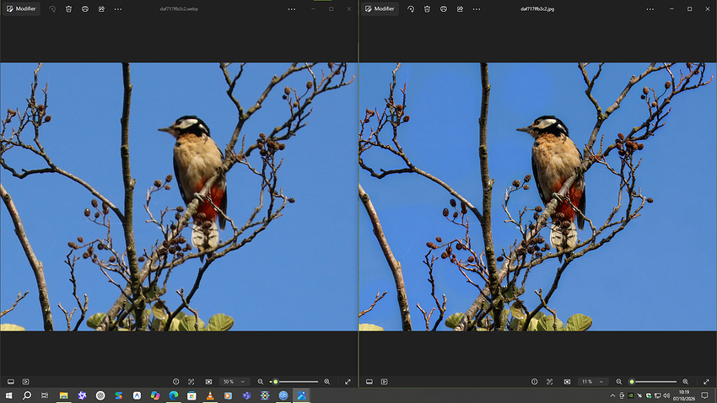Click the scan/OCR icon in jpg window

(x=550, y=382)
